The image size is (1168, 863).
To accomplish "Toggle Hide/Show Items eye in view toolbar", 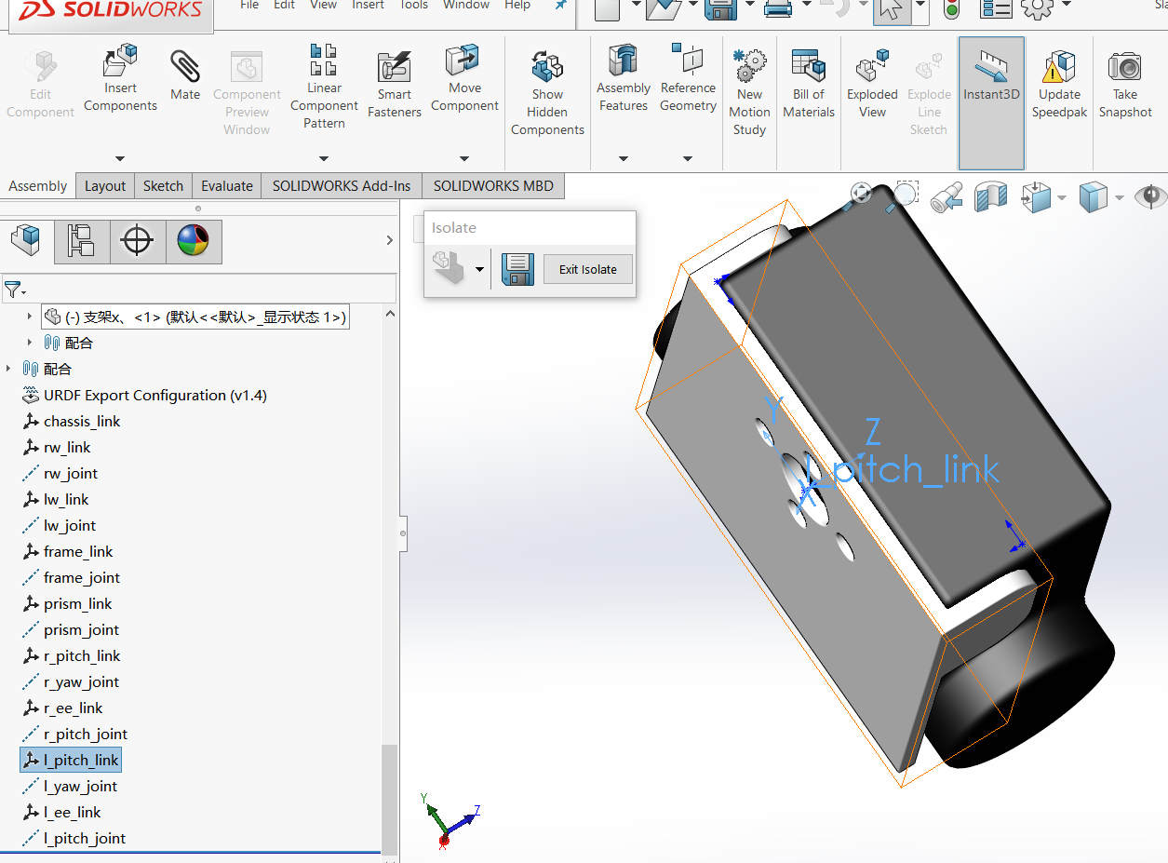I will [x=1150, y=197].
